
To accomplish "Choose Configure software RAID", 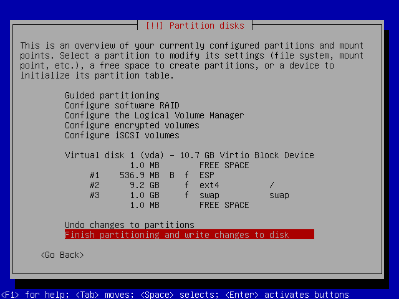I will pos(122,105).
